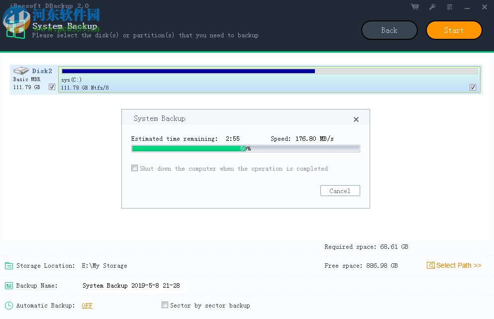Click the System Backup dialog title

159,118
